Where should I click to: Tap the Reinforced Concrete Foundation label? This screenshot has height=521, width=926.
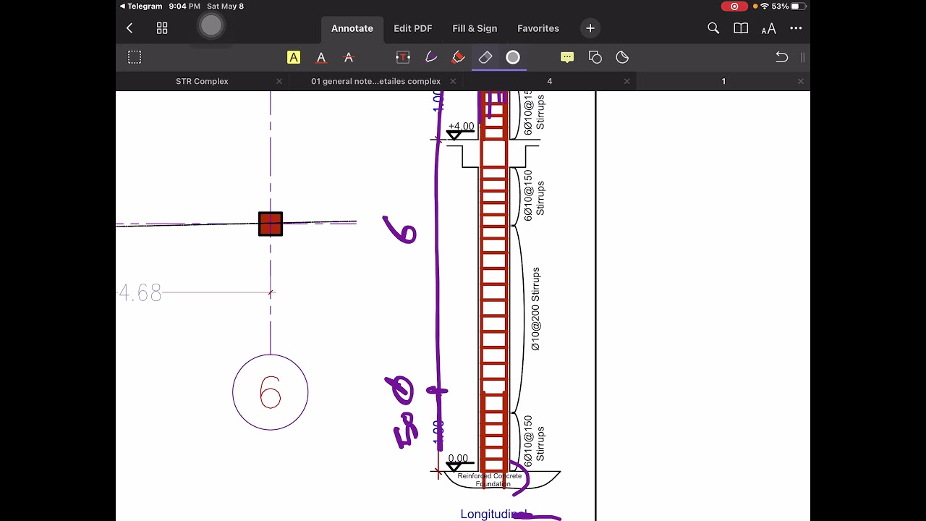click(490, 480)
